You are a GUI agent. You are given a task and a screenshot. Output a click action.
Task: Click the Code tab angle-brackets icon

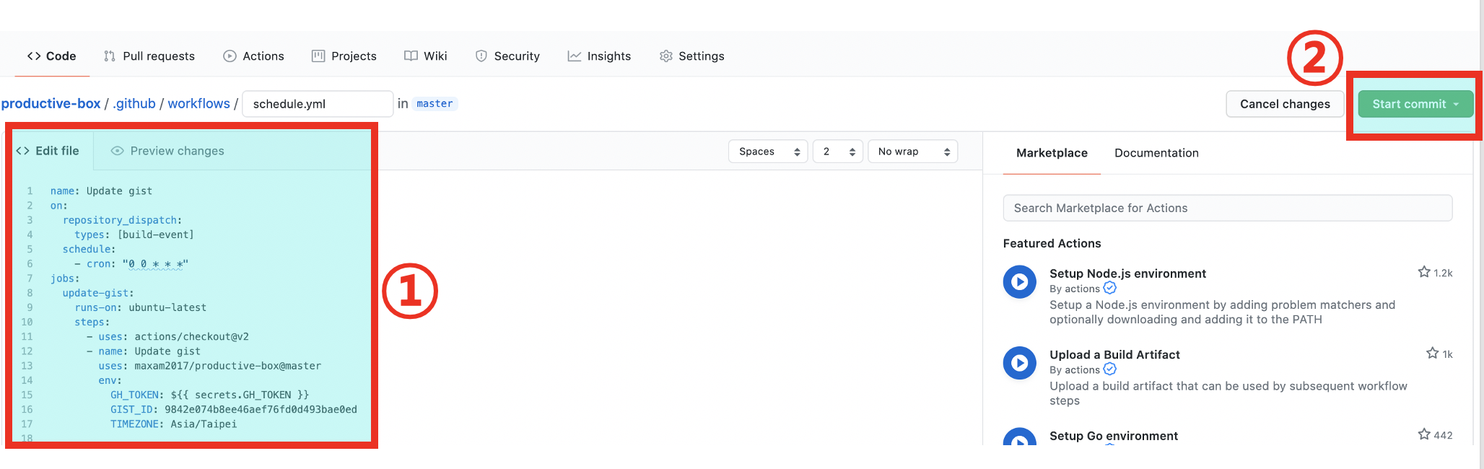click(34, 56)
